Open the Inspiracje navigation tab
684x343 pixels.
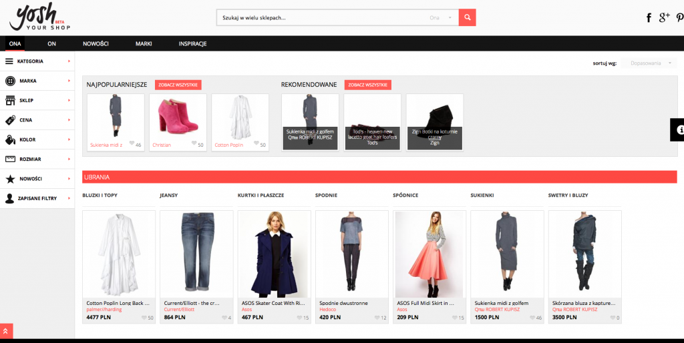coord(192,44)
